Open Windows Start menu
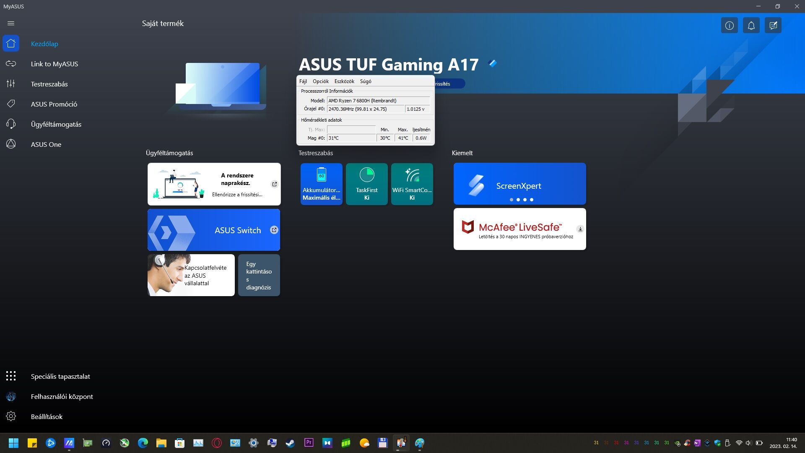The image size is (805, 453). tap(14, 443)
